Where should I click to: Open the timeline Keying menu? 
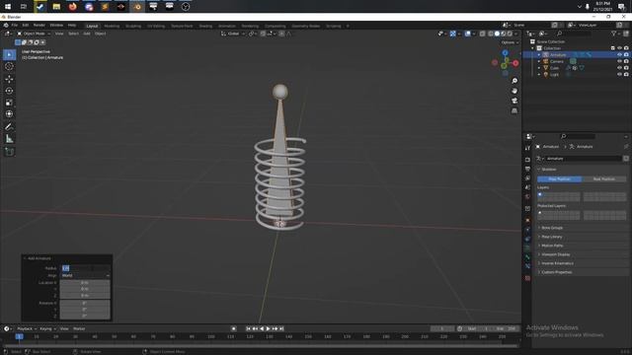click(x=47, y=328)
